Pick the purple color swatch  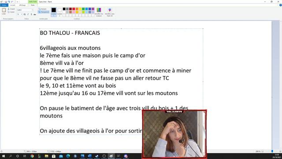pos(93,9)
